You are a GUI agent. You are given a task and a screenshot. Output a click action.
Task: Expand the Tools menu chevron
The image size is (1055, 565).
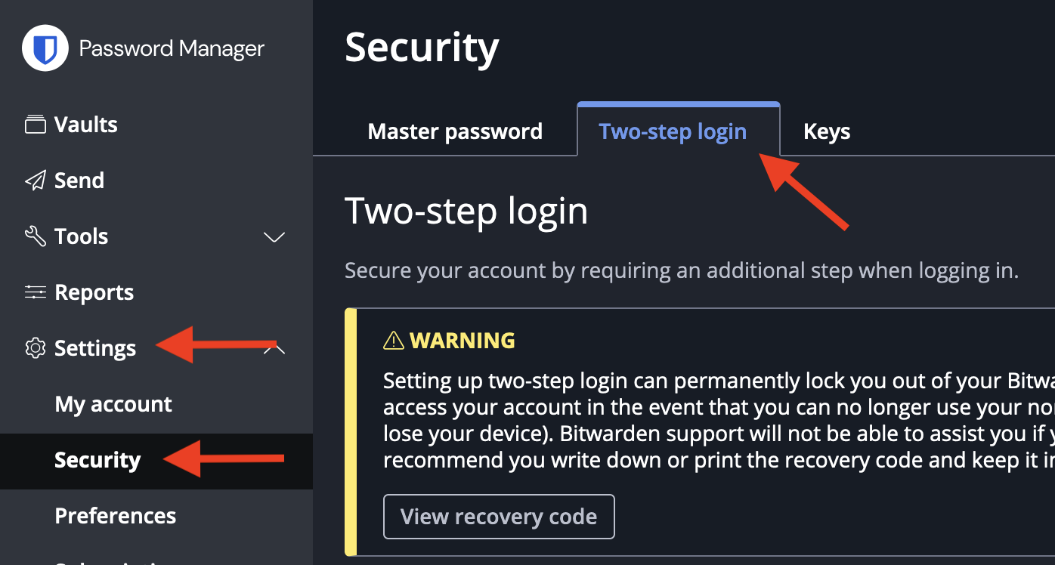click(274, 236)
